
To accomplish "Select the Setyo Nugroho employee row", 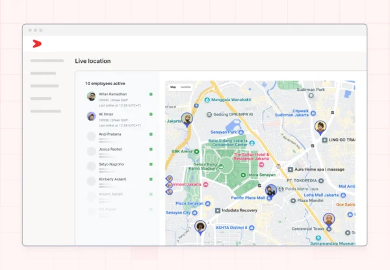I will (x=120, y=166).
